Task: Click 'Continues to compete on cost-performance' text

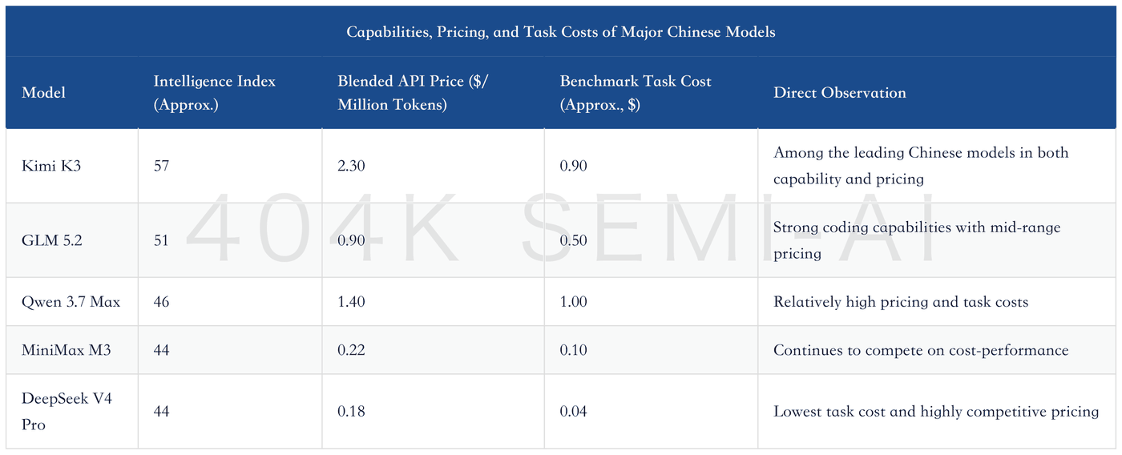Action: (x=921, y=350)
